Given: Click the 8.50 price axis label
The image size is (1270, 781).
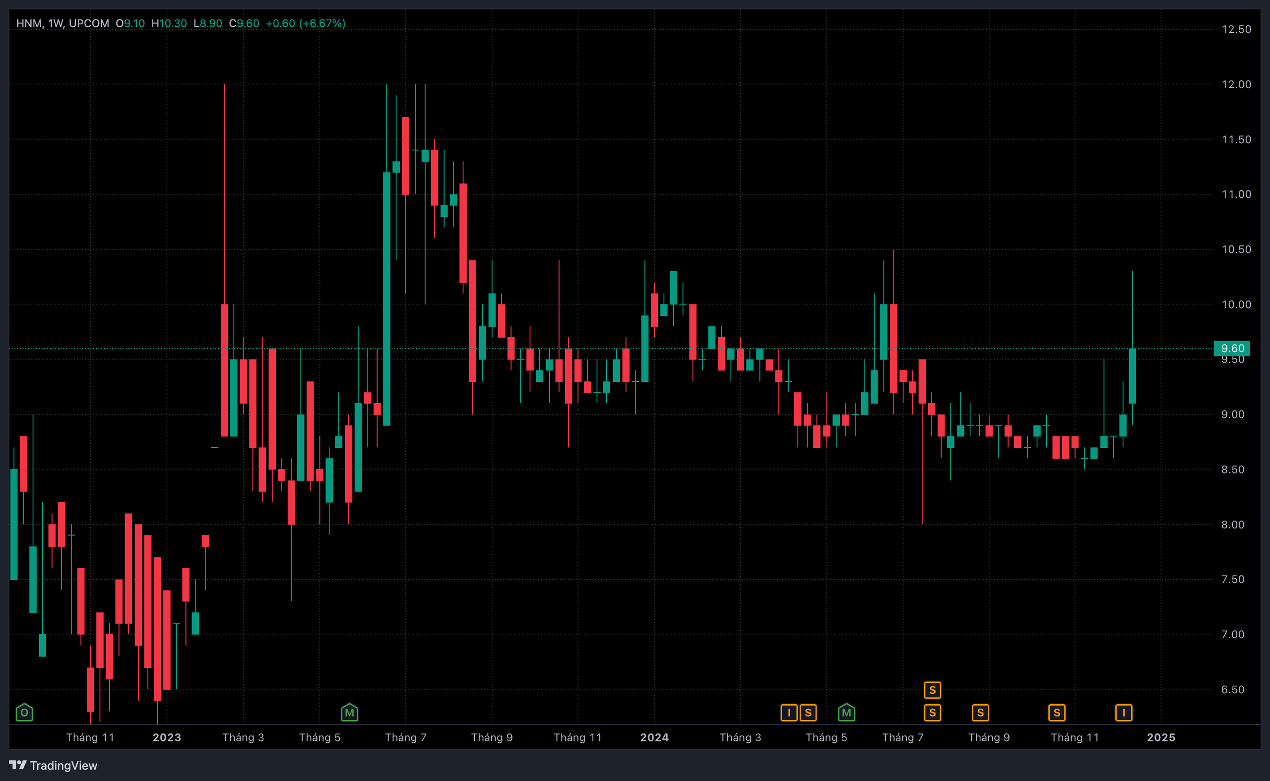Looking at the screenshot, I should (x=1233, y=470).
